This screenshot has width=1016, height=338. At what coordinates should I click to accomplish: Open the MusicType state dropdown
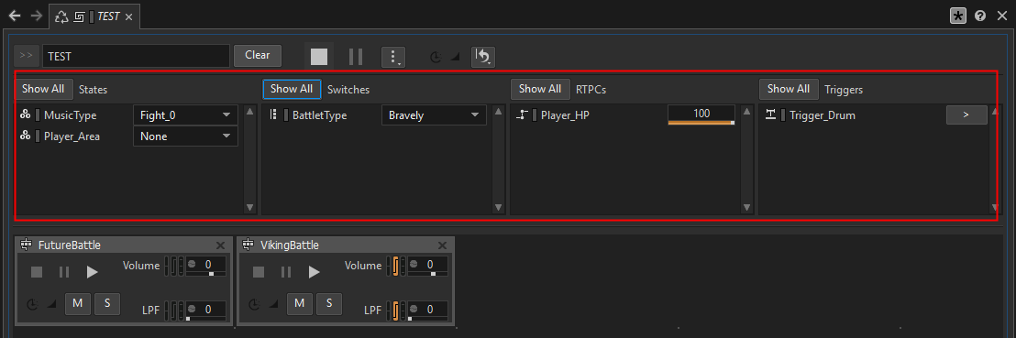185,115
